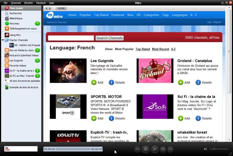The height and width of the screenshot is (156, 233).
Task: Open the Playback menu
Action: tap(41, 3)
